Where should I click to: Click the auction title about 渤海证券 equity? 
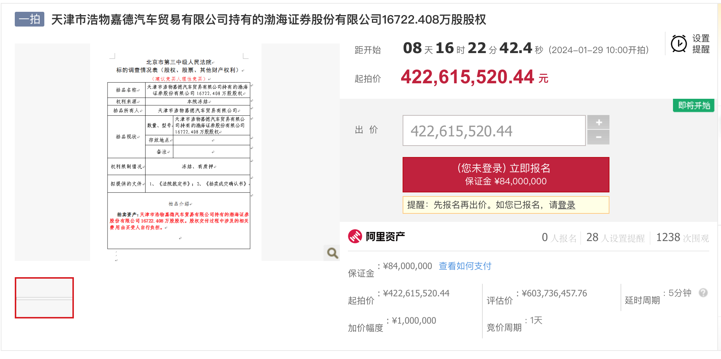click(269, 20)
